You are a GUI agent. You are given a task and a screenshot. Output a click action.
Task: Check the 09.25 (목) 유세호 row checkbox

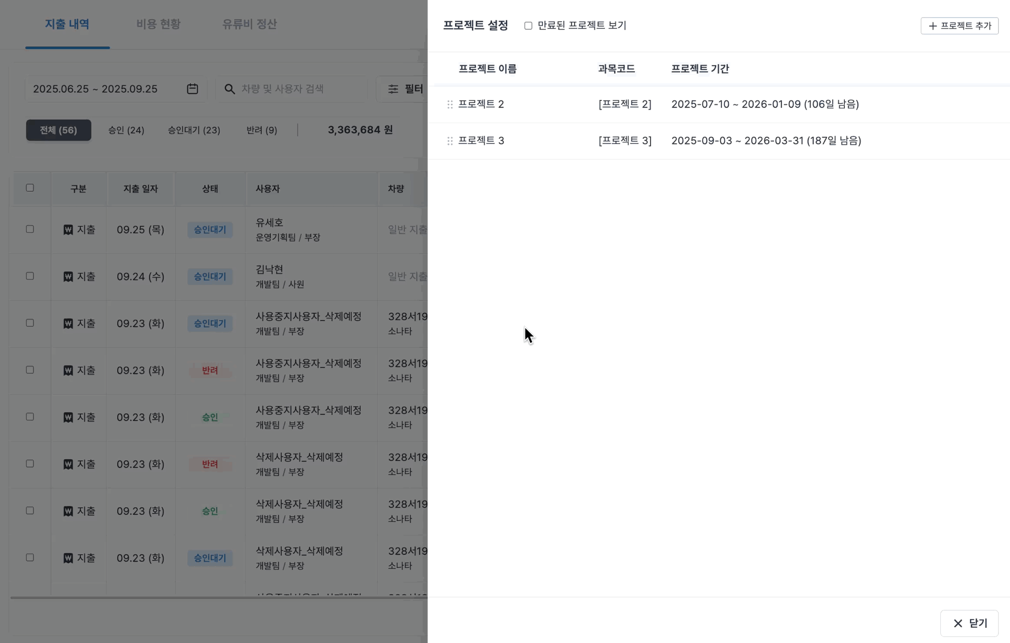click(30, 229)
